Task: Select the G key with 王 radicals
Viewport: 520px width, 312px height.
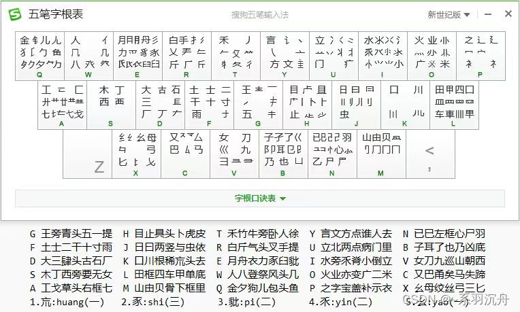Action: [x=259, y=105]
